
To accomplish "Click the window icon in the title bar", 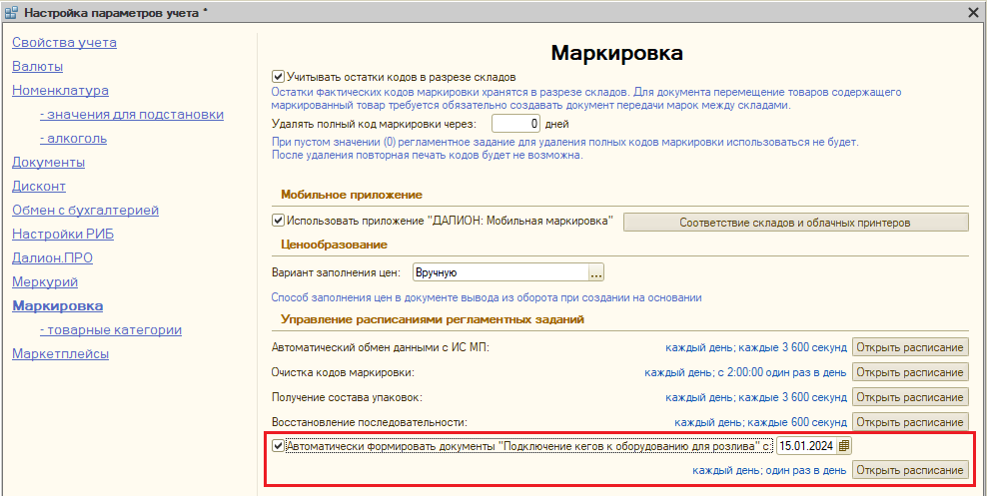I will click(11, 12).
